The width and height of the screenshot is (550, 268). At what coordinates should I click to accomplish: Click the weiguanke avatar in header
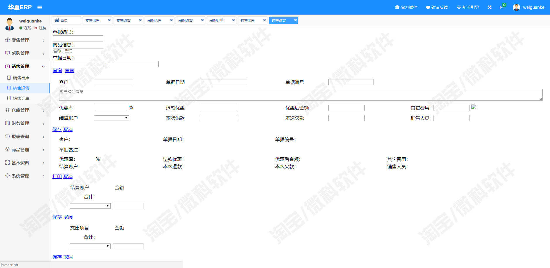516,7
